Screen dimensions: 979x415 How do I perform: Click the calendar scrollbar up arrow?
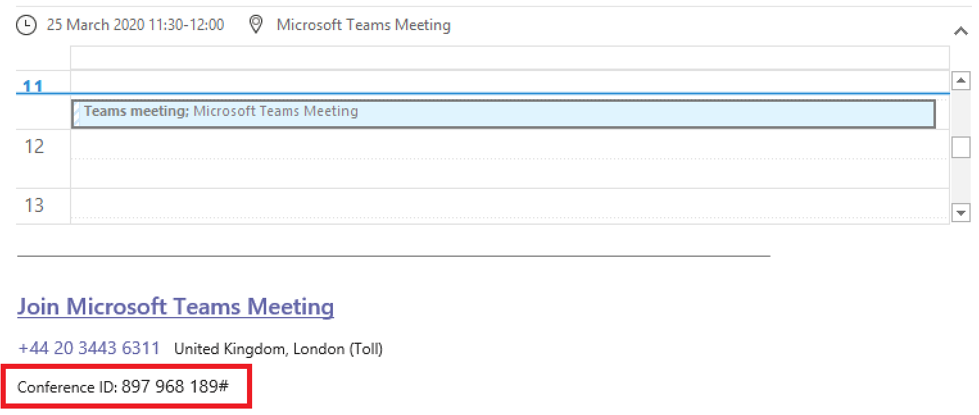point(961,80)
